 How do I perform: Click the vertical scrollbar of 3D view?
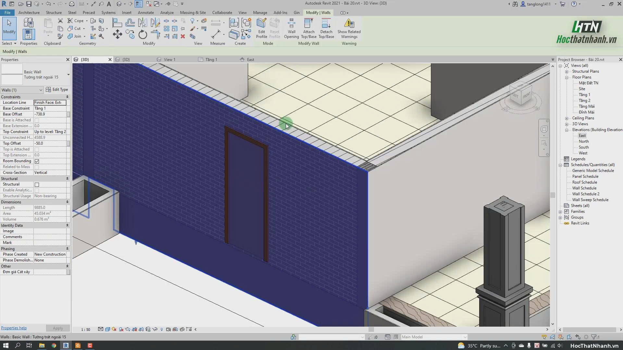click(553, 195)
